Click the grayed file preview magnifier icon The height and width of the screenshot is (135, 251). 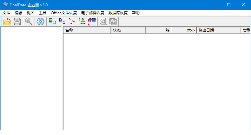[x=103, y=21]
